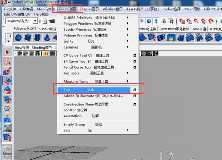This screenshot has height=160, width=222.
Task: Click the question mark help icon
Action: 156,21
